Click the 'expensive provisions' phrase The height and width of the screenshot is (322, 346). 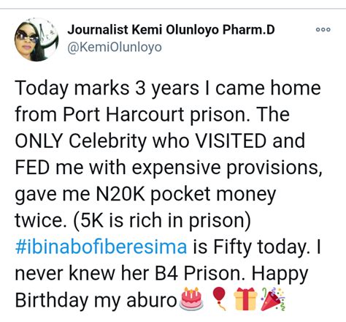[x=227, y=168]
